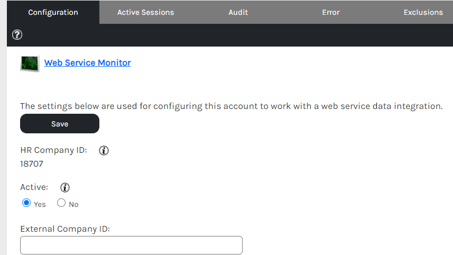Viewport: 453px width, 255px height.
Task: Click info icon beside HR Company ID
Action: pos(104,151)
